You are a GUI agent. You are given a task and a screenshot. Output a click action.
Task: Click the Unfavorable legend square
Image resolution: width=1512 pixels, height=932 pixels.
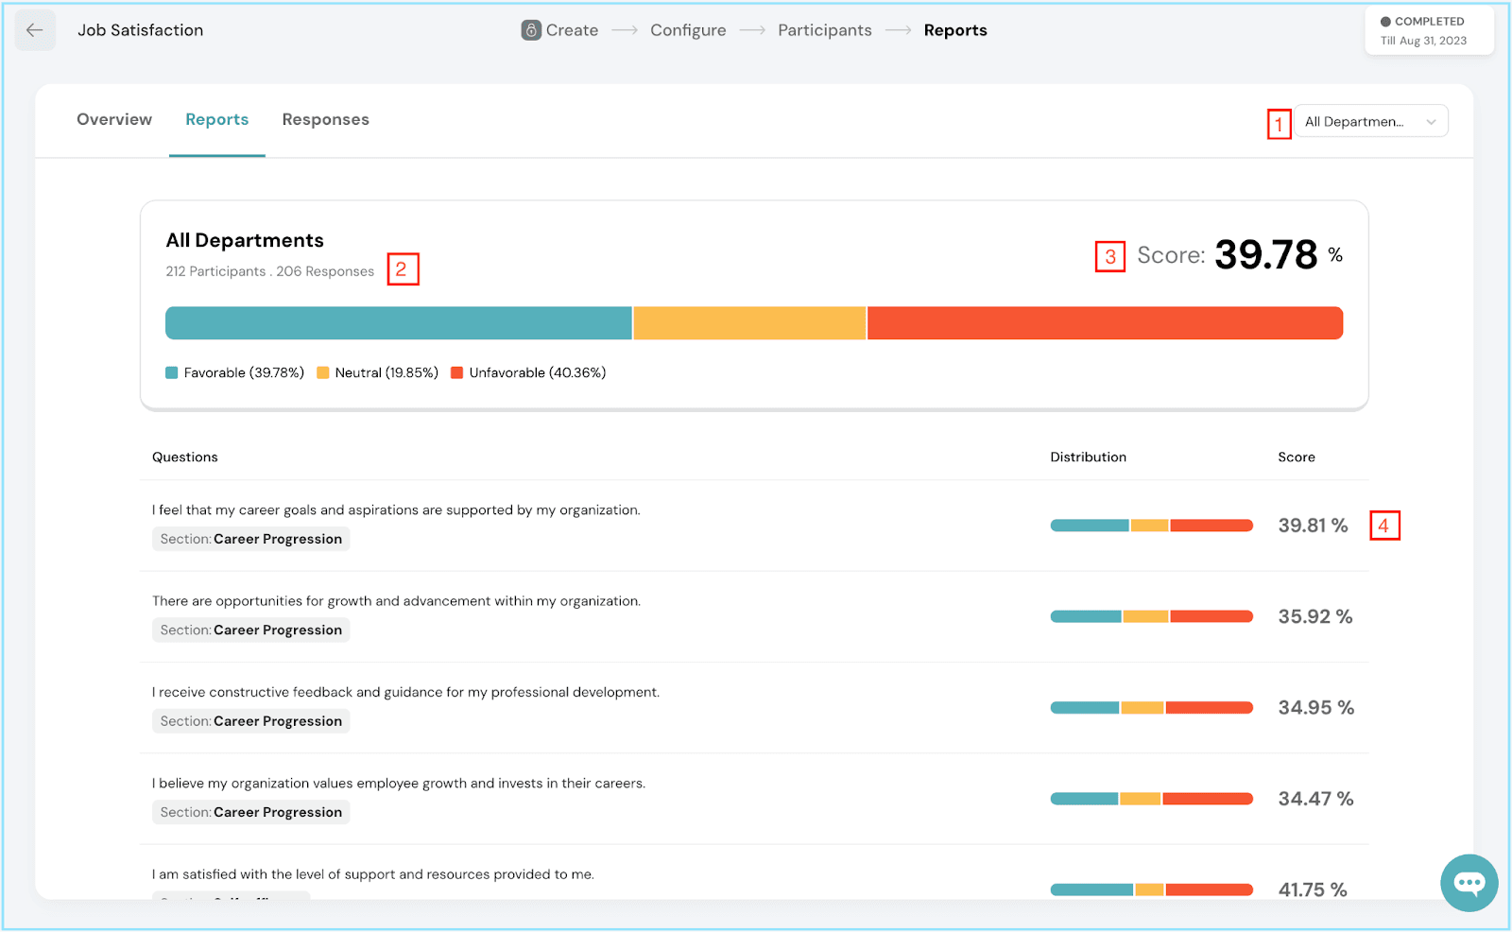pyautogui.click(x=457, y=372)
